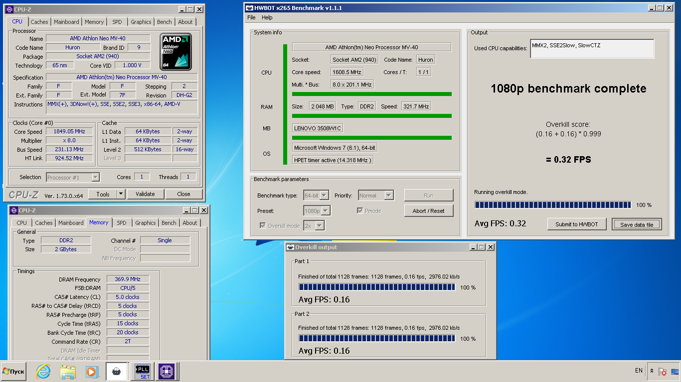The image size is (681, 382).
Task: Click the '= 0.32 FPS' result text
Action: pos(569,160)
